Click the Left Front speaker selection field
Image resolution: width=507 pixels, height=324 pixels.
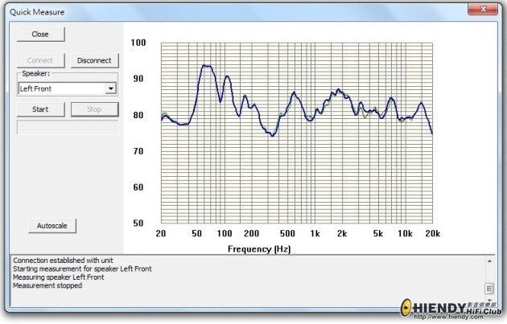[61, 88]
